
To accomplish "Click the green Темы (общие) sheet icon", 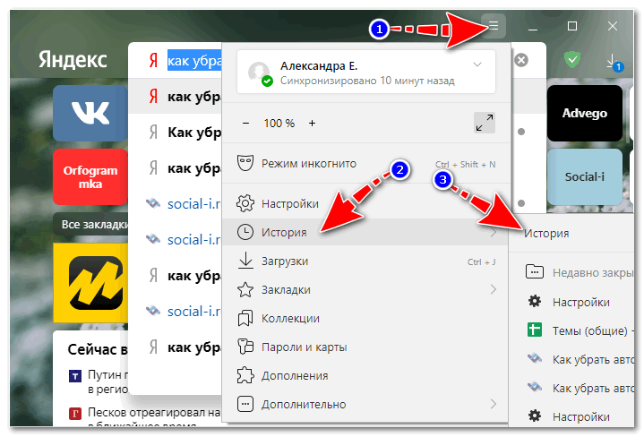I will click(535, 330).
